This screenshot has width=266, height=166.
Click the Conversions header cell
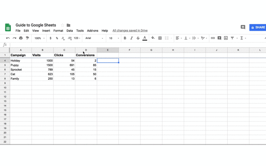click(x=85, y=55)
